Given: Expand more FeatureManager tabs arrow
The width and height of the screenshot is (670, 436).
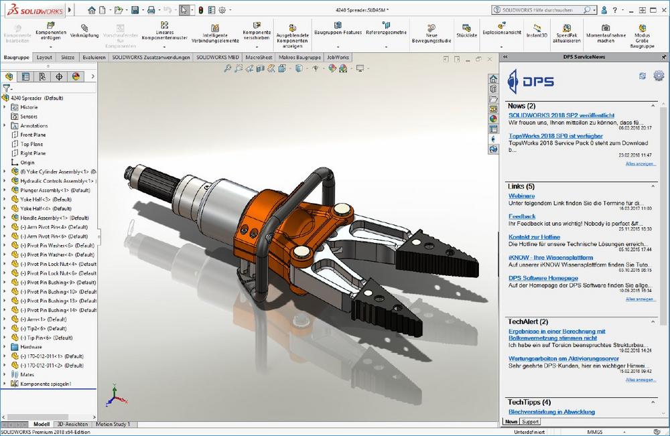Looking at the screenshot, I should click(92, 76).
